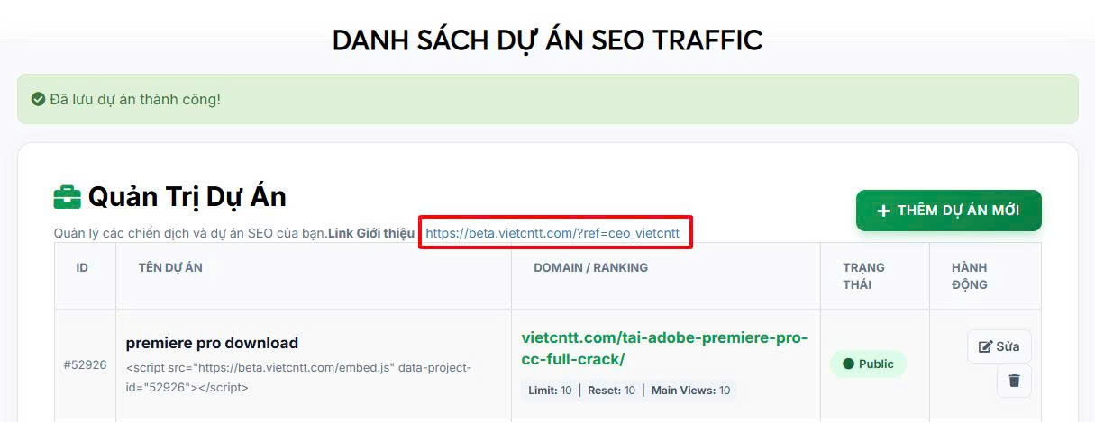
Task: Click the DANH SÁCH DỰ ÁN SEO TRAFFIC heading
Action: point(548,40)
